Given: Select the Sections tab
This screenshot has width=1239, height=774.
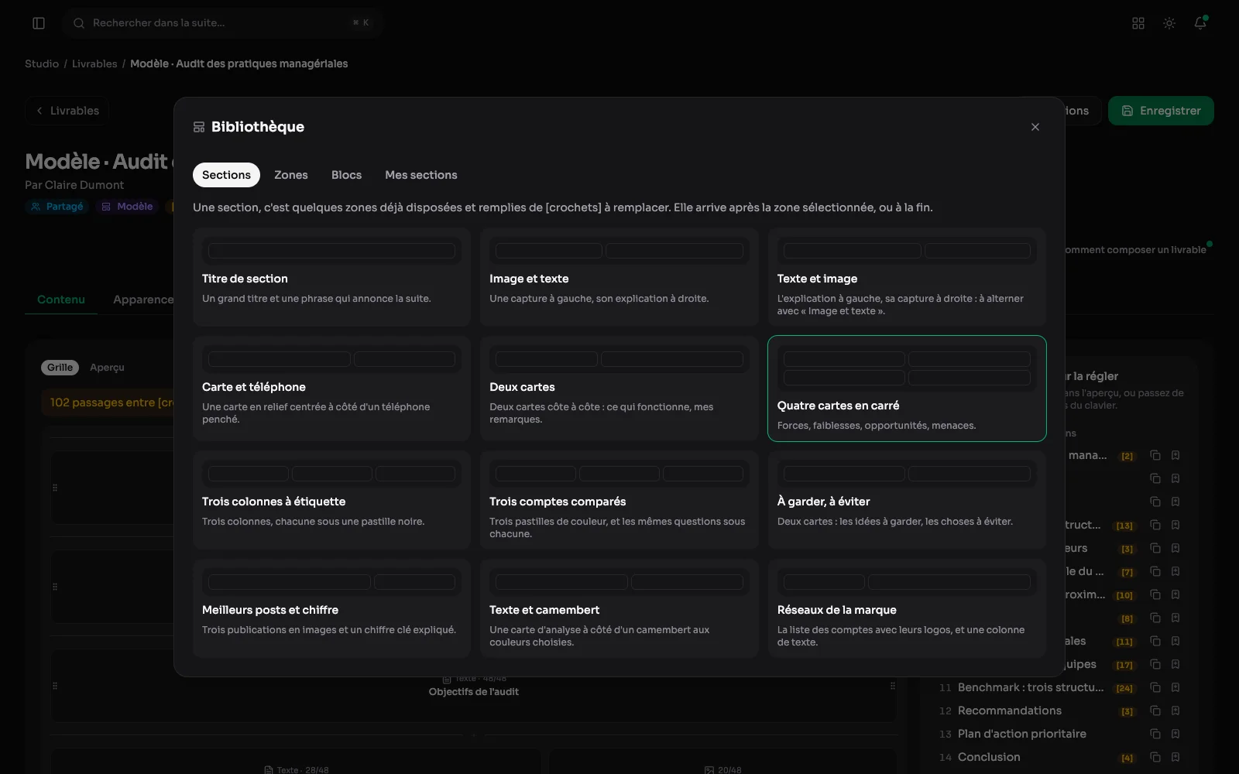Looking at the screenshot, I should [x=226, y=175].
